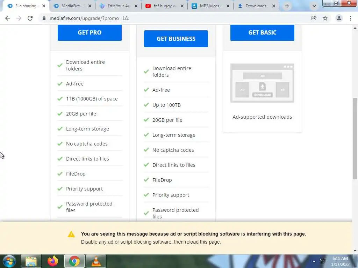Image resolution: width=358 pixels, height=268 pixels.
Task: Click the GET BASIC button
Action: click(262, 32)
